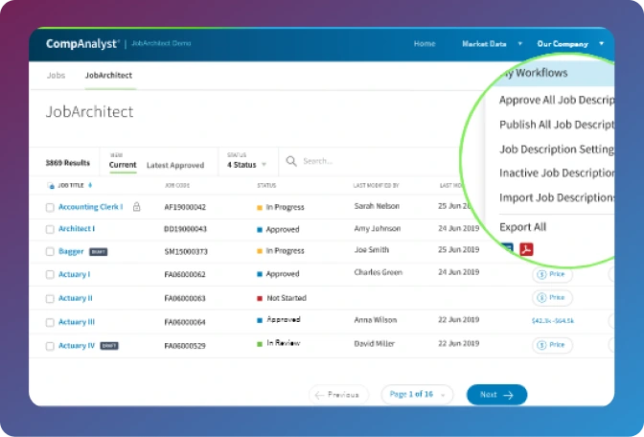Click the red Not Started status marker
The width and height of the screenshot is (644, 437).
(260, 298)
